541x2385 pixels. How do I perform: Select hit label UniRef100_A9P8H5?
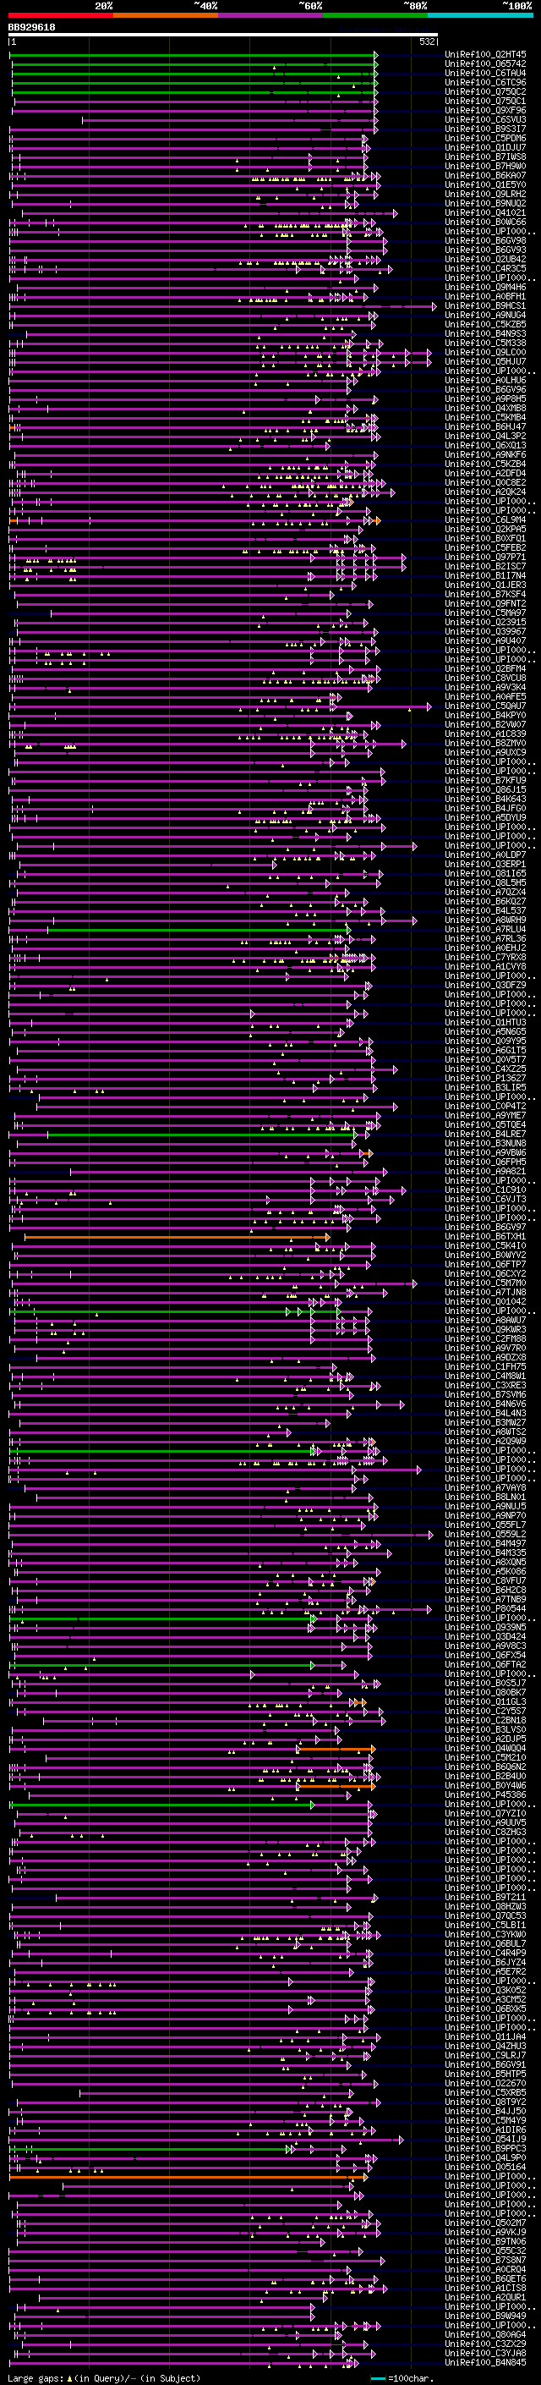tap(485, 398)
